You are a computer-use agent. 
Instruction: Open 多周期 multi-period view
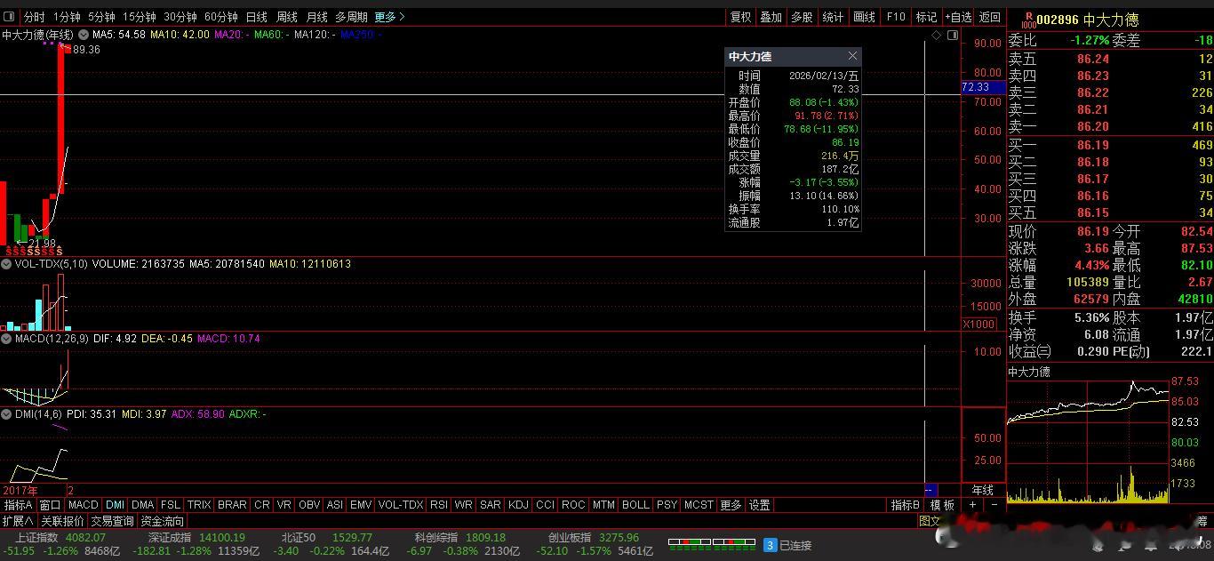[x=351, y=17]
